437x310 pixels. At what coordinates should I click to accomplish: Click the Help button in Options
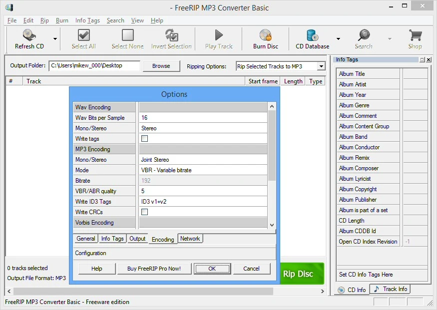click(x=97, y=269)
